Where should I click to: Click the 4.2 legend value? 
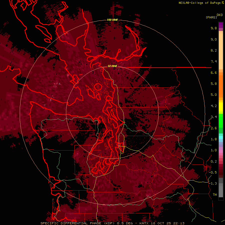pyautogui.click(x=214, y=106)
